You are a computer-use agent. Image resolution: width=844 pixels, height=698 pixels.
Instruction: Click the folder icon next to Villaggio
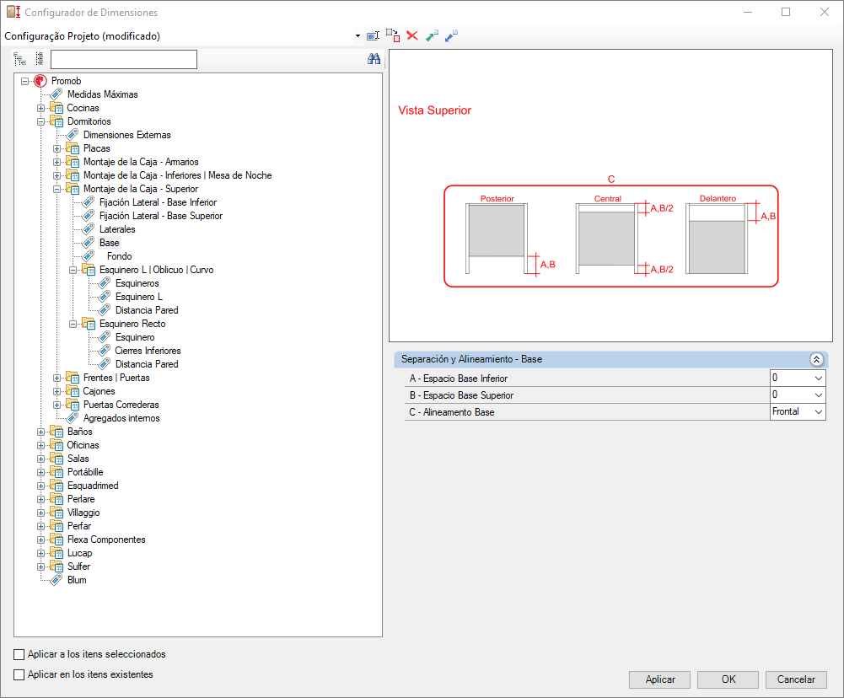pos(56,513)
